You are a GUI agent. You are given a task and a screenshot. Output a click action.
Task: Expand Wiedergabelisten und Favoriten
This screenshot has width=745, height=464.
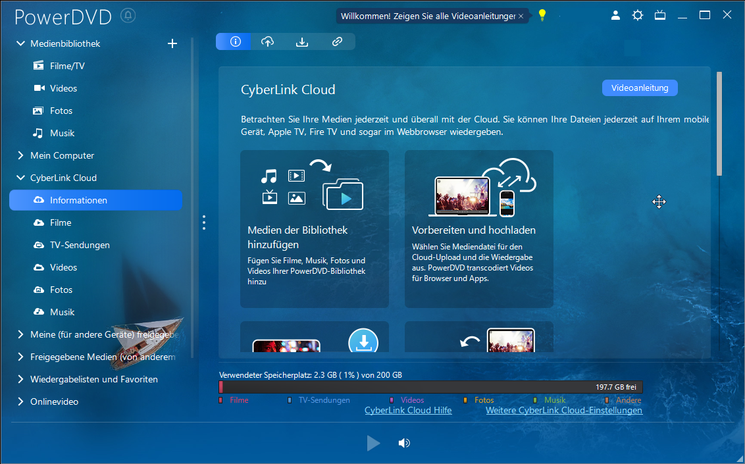coord(20,379)
